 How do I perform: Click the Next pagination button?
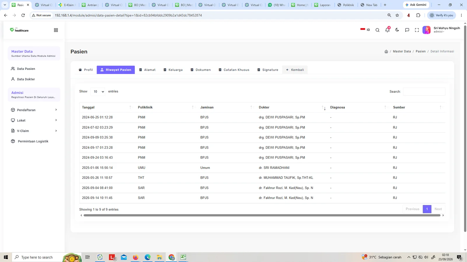[438, 209]
